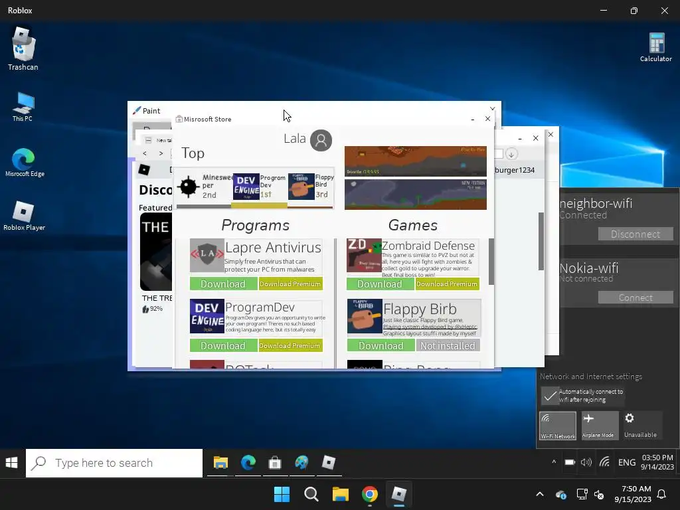680x510 pixels.
Task: Expand Windows system tray overflow chevron
Action: coord(540,494)
